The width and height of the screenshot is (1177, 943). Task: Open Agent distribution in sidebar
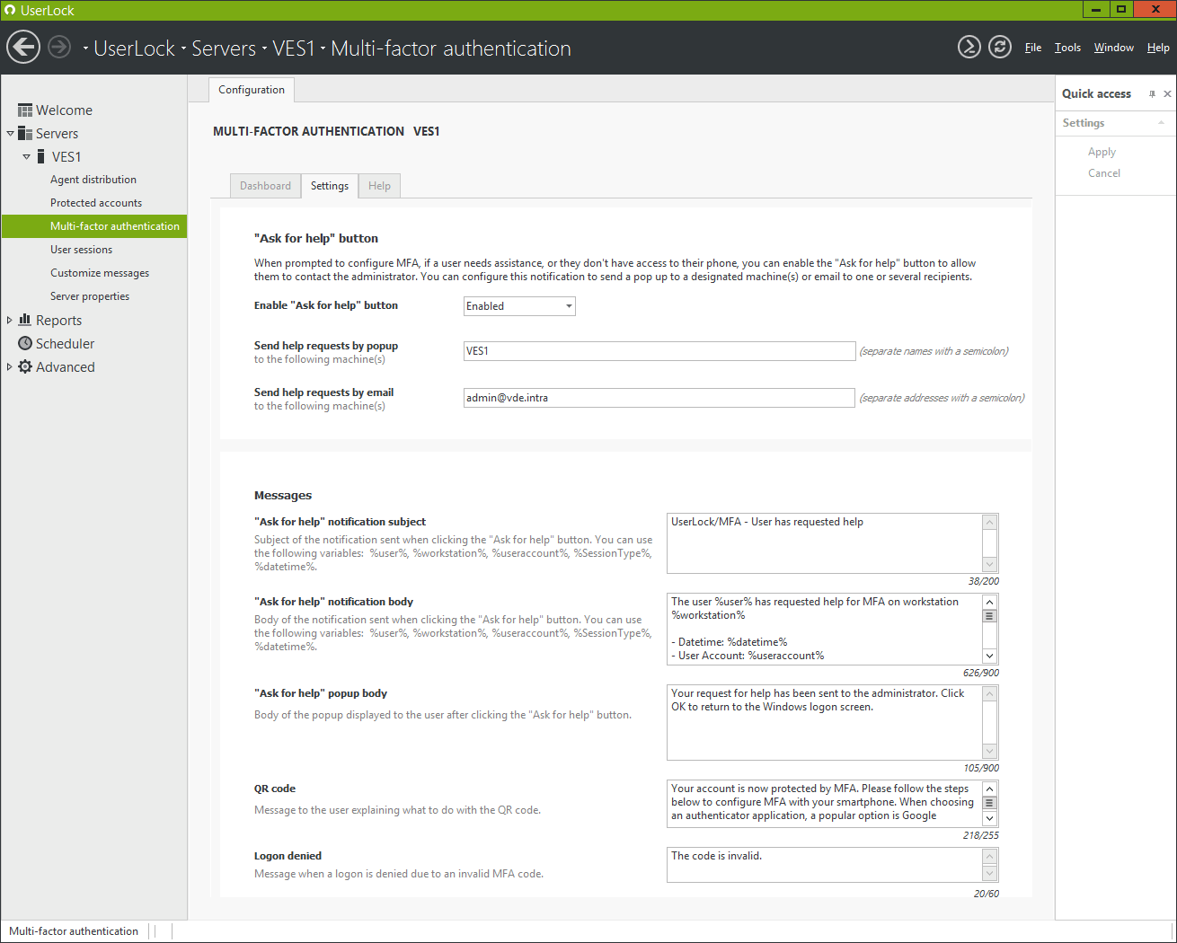pos(93,180)
